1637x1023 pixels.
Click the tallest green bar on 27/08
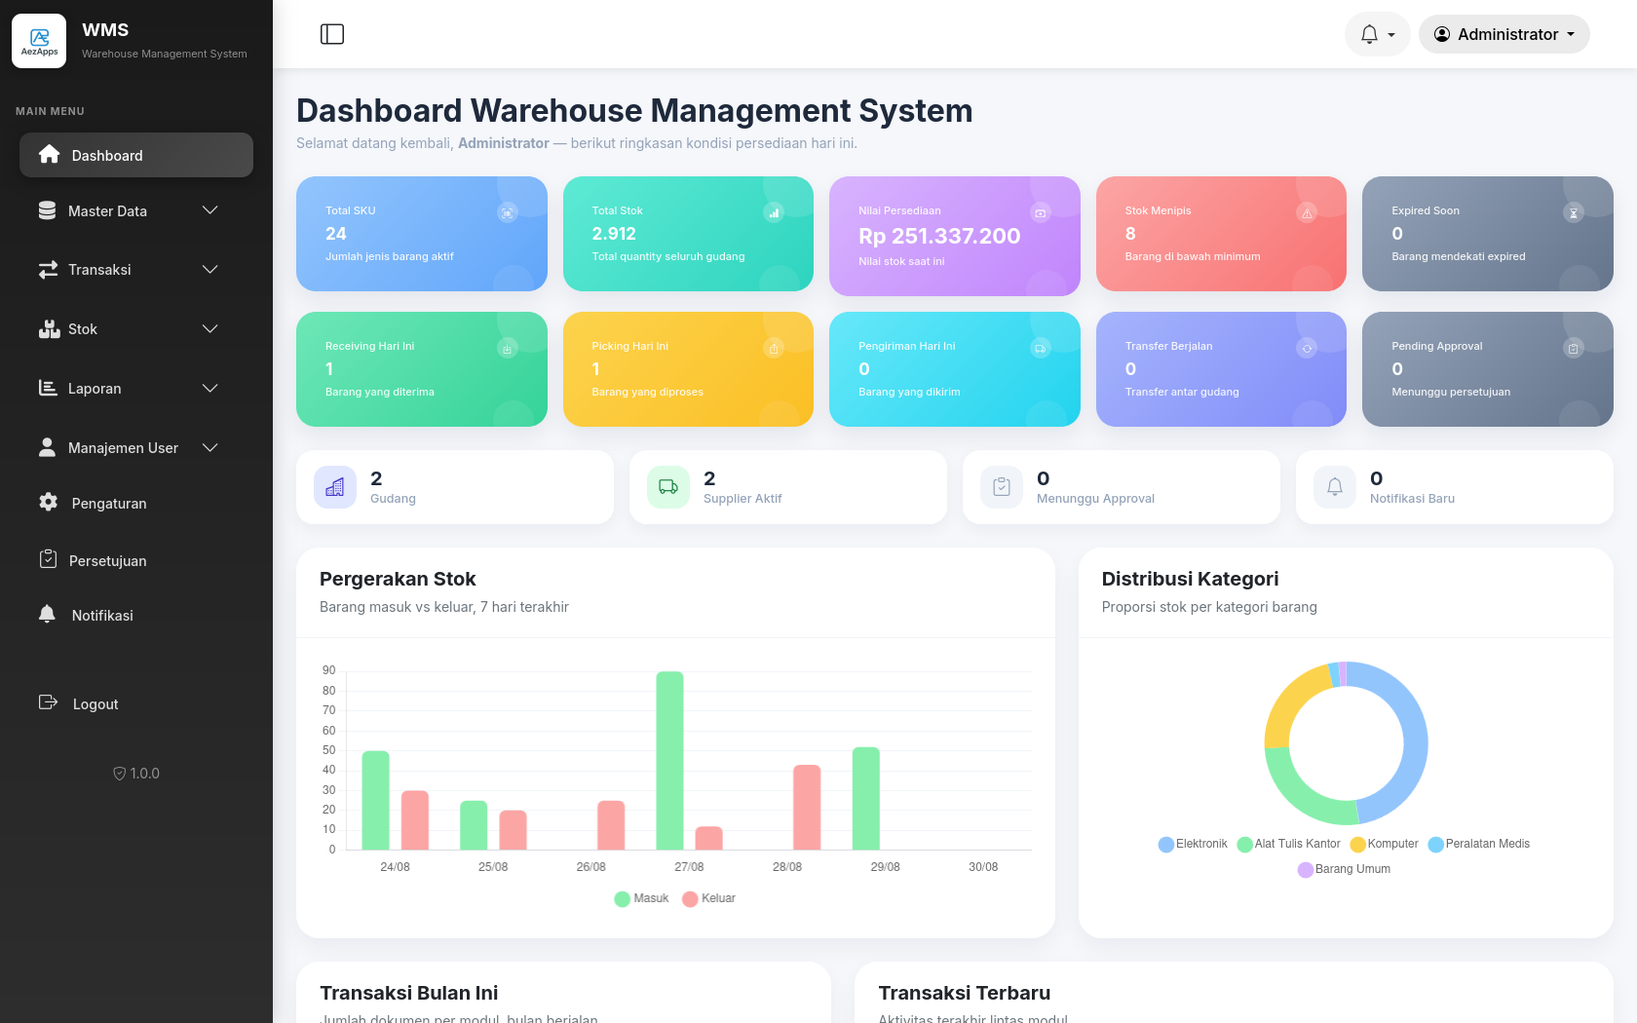(x=669, y=760)
